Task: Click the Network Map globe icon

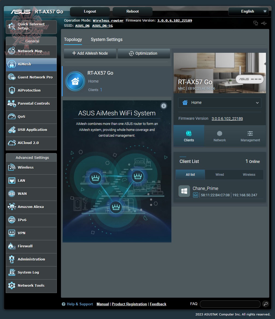Action: point(11,51)
